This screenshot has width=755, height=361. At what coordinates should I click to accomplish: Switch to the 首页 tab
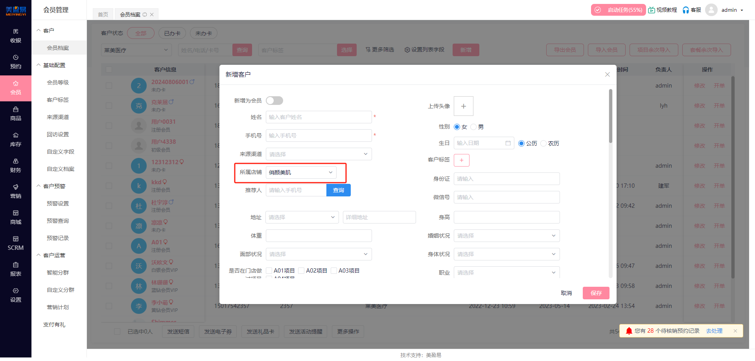click(x=102, y=14)
